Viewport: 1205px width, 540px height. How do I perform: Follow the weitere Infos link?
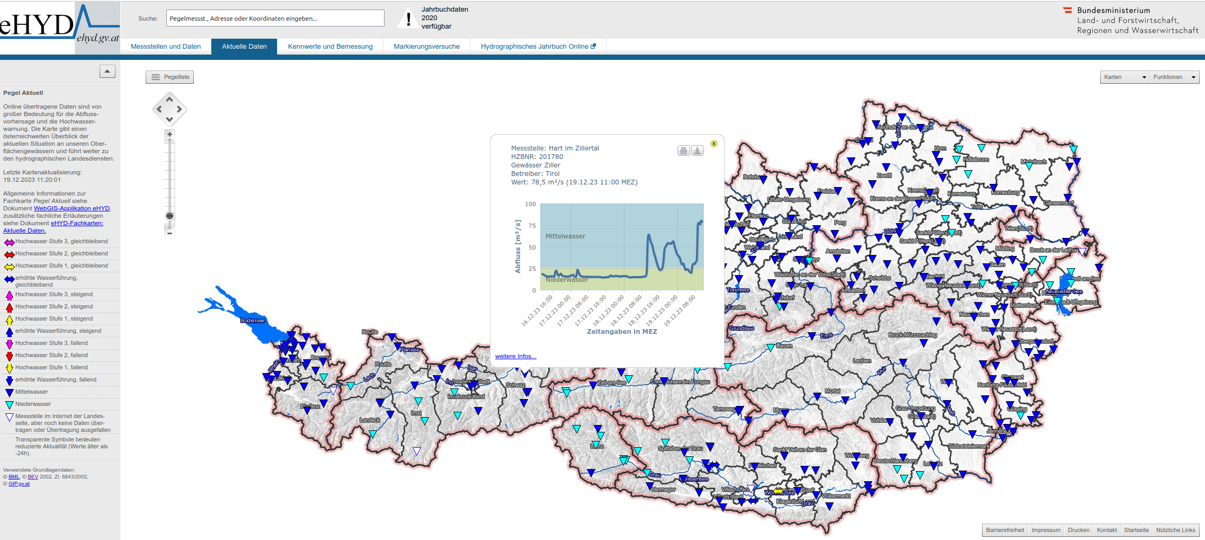(x=515, y=356)
